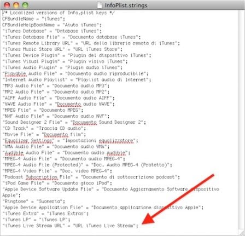
Task: Click the comment line "Localized versions"
Action: (59, 13)
